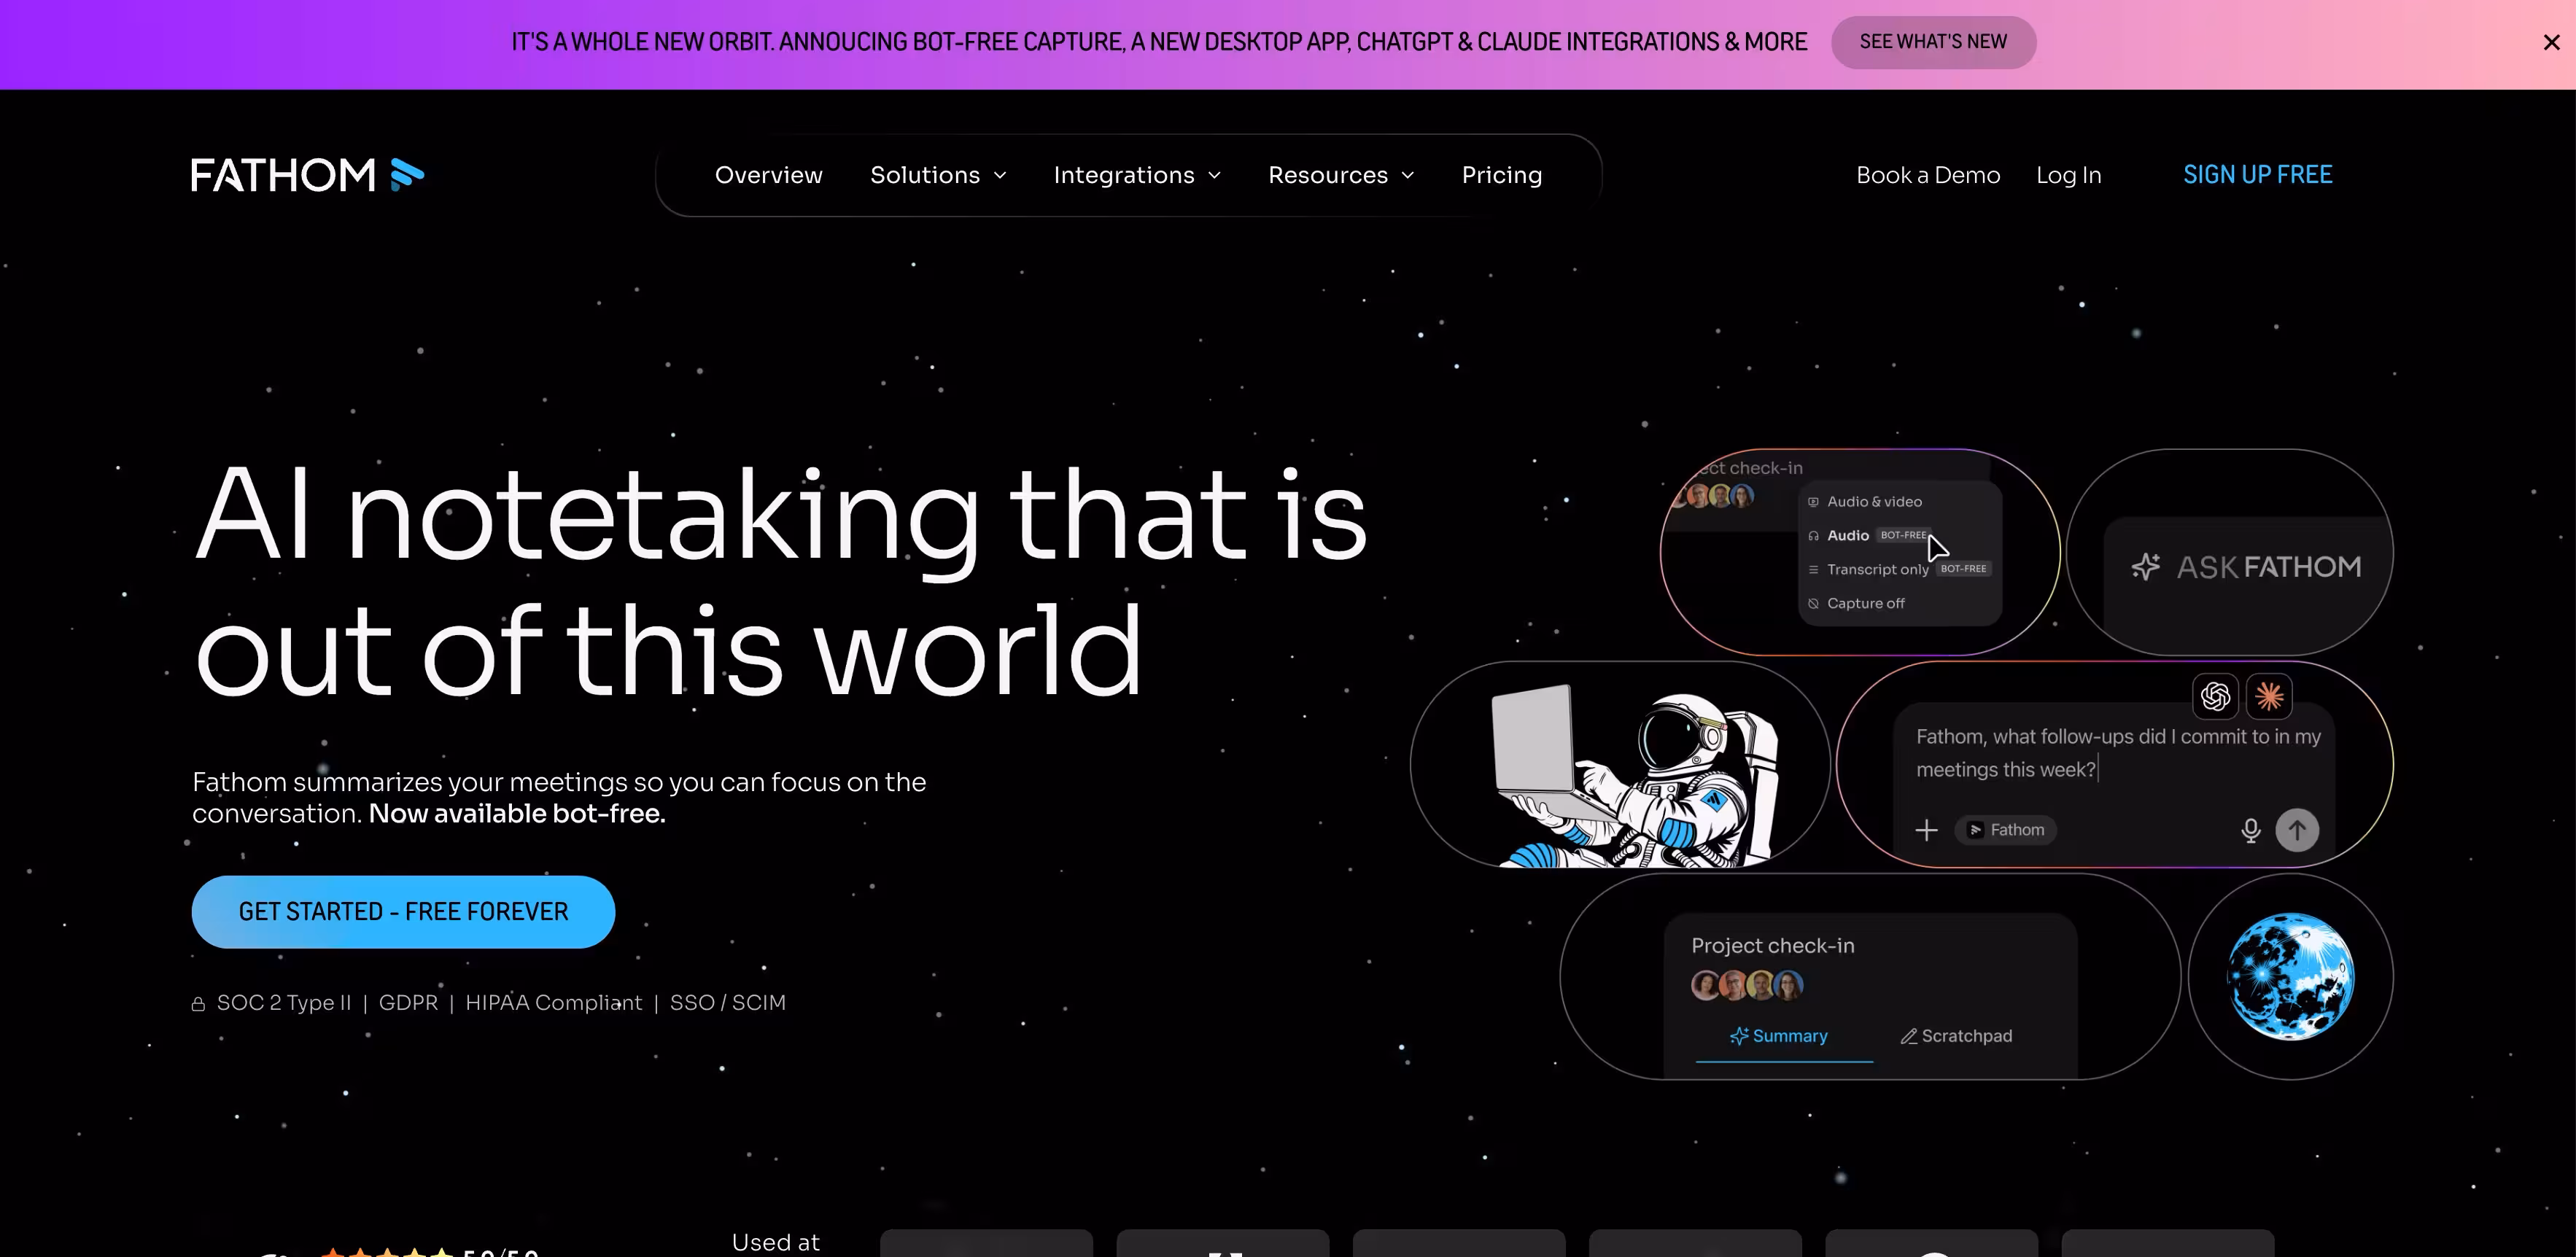Expand the Integrations dropdown menu
The height and width of the screenshot is (1257, 2576).
[1137, 175]
